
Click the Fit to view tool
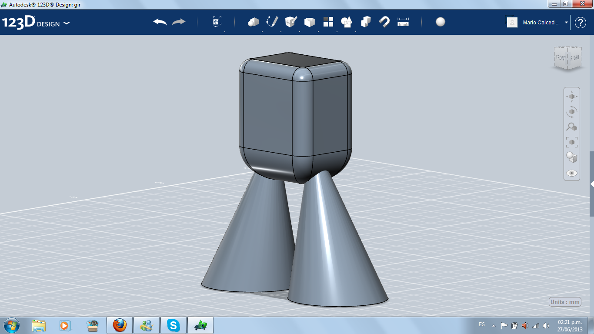572,142
